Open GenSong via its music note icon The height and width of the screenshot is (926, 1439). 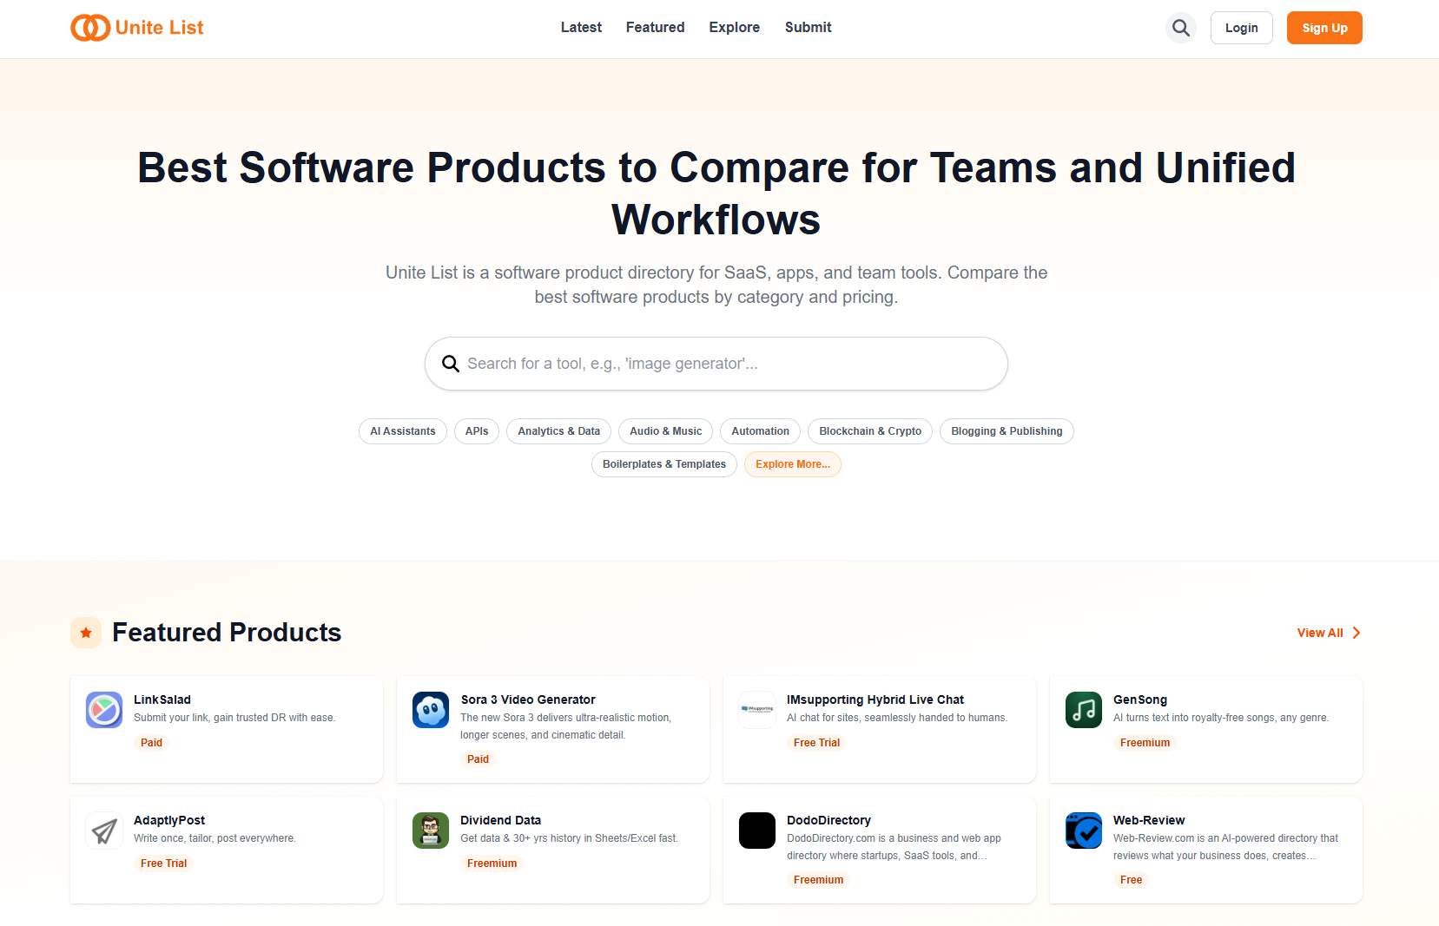1083,710
